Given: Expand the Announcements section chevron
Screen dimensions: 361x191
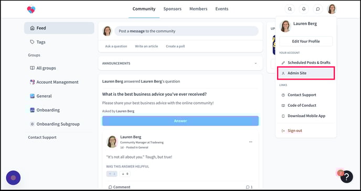Looking at the screenshot, I should coord(256,63).
